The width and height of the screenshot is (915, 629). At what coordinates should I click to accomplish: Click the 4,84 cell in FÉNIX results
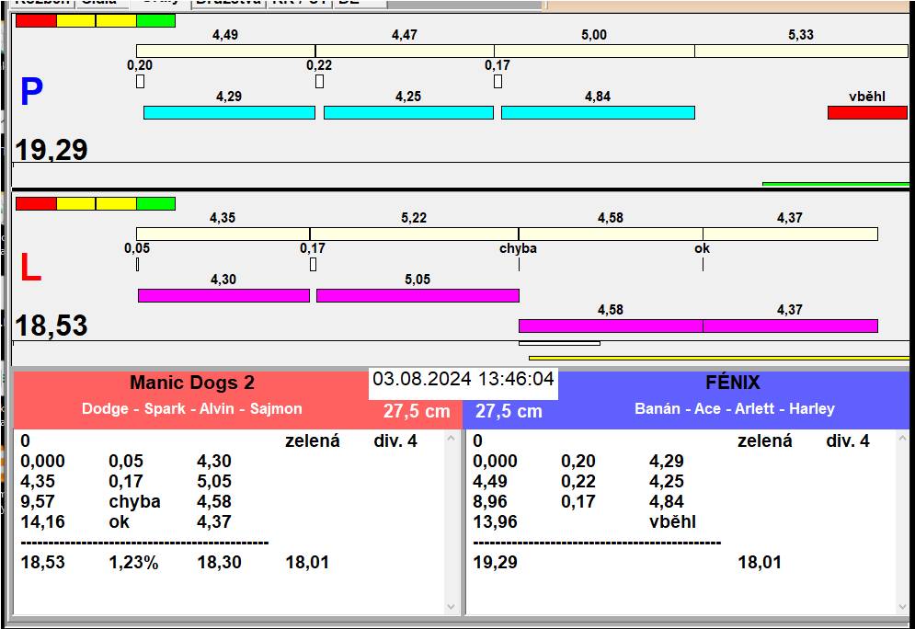(667, 502)
